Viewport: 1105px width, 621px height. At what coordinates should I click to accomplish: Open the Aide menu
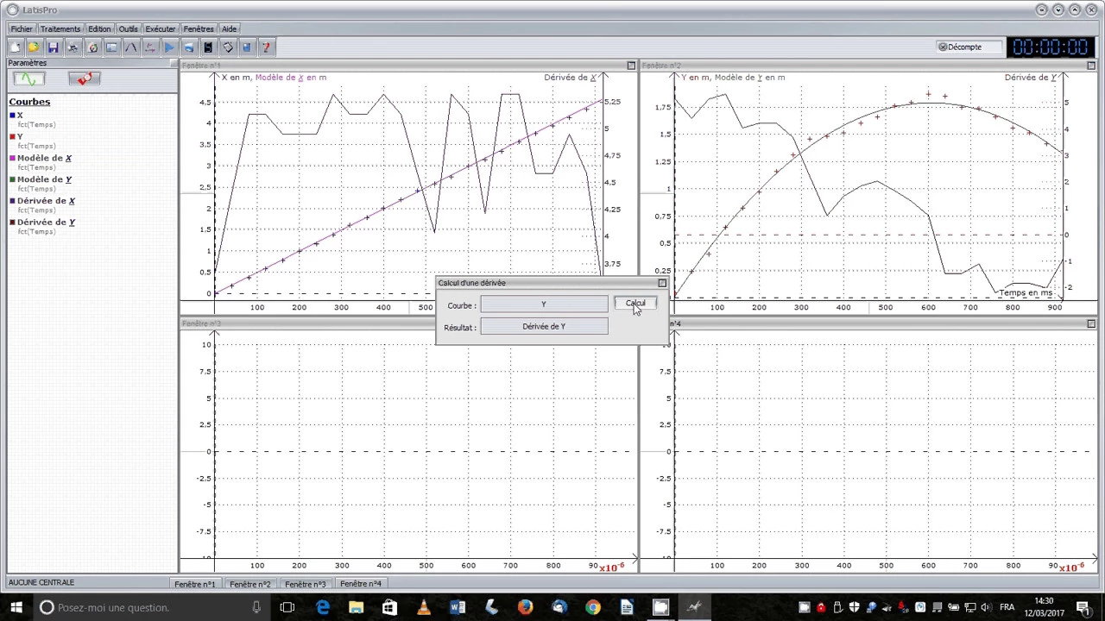point(229,28)
